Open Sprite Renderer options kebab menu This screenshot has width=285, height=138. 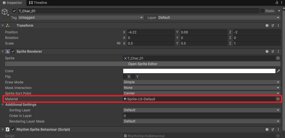click(278, 52)
